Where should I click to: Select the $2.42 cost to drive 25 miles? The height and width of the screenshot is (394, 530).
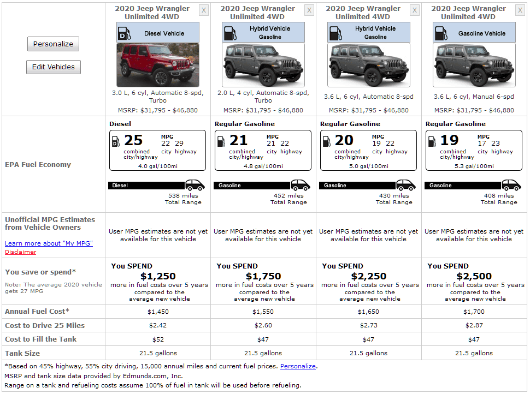tap(158, 325)
